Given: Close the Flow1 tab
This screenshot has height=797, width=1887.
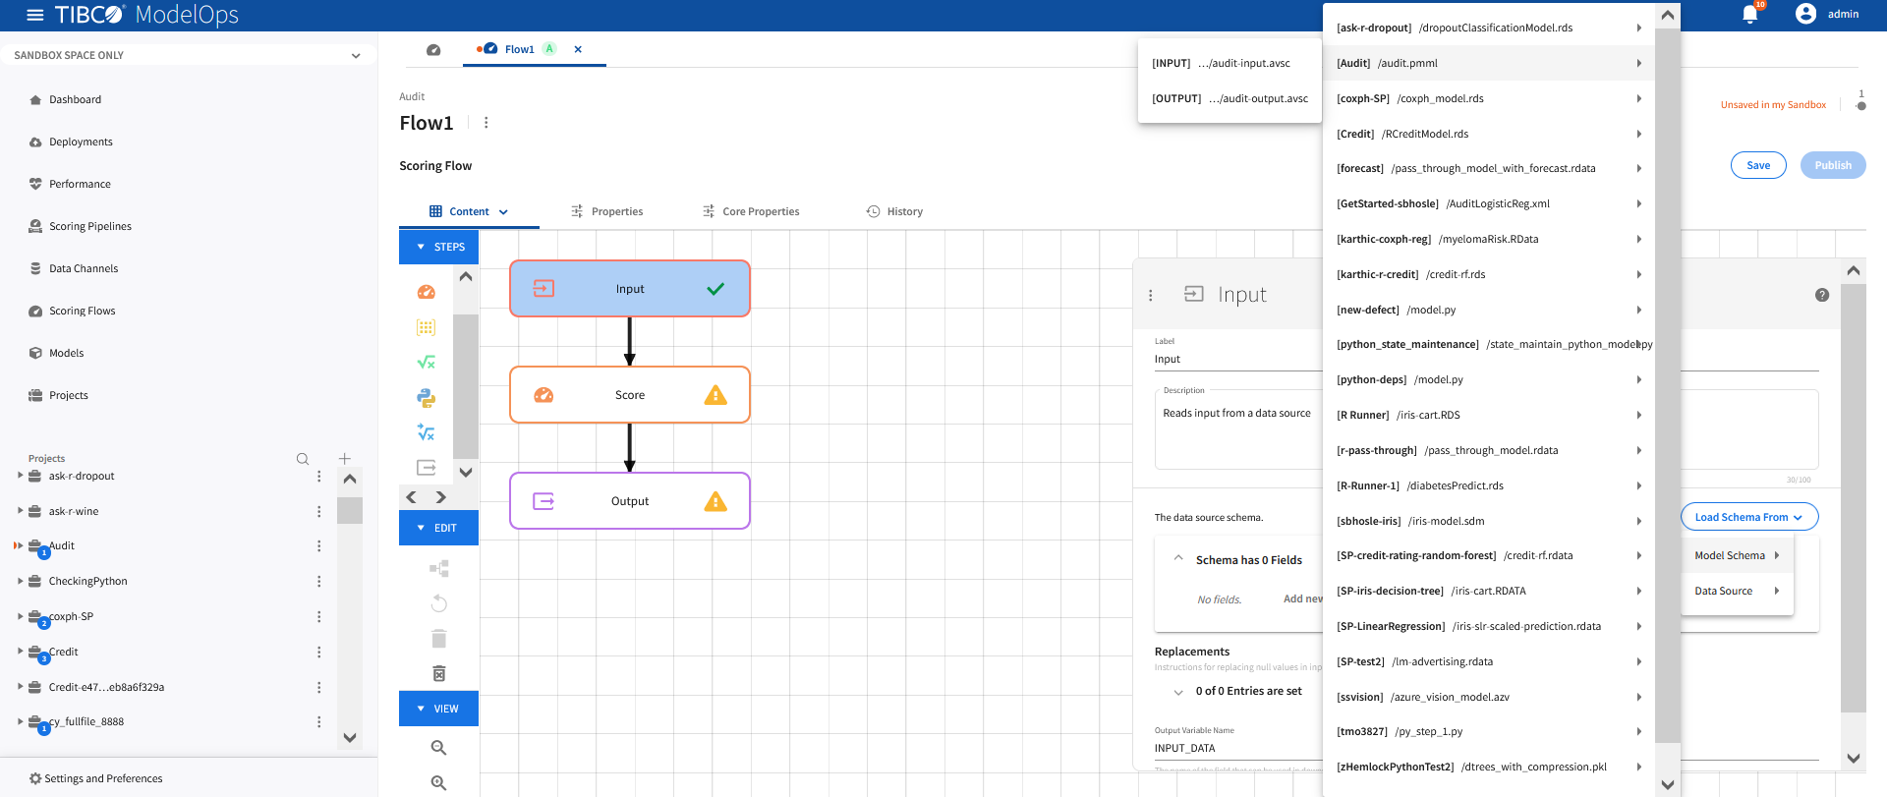Looking at the screenshot, I should 578,49.
